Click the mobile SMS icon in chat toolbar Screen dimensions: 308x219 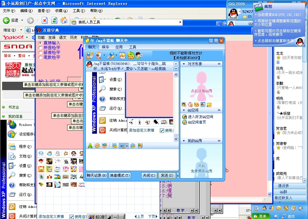[90, 56]
